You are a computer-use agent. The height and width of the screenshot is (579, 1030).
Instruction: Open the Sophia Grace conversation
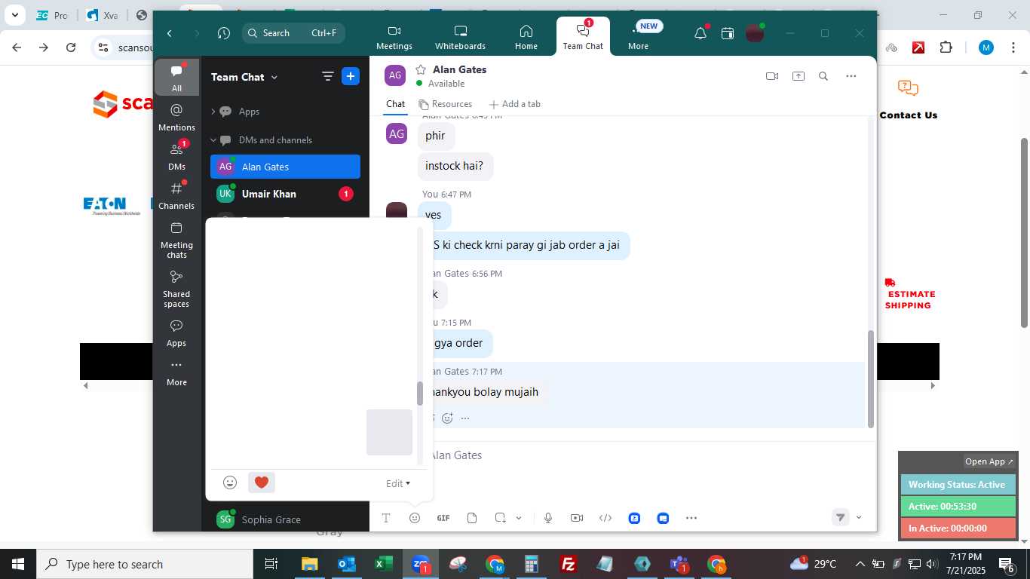pyautogui.click(x=285, y=519)
